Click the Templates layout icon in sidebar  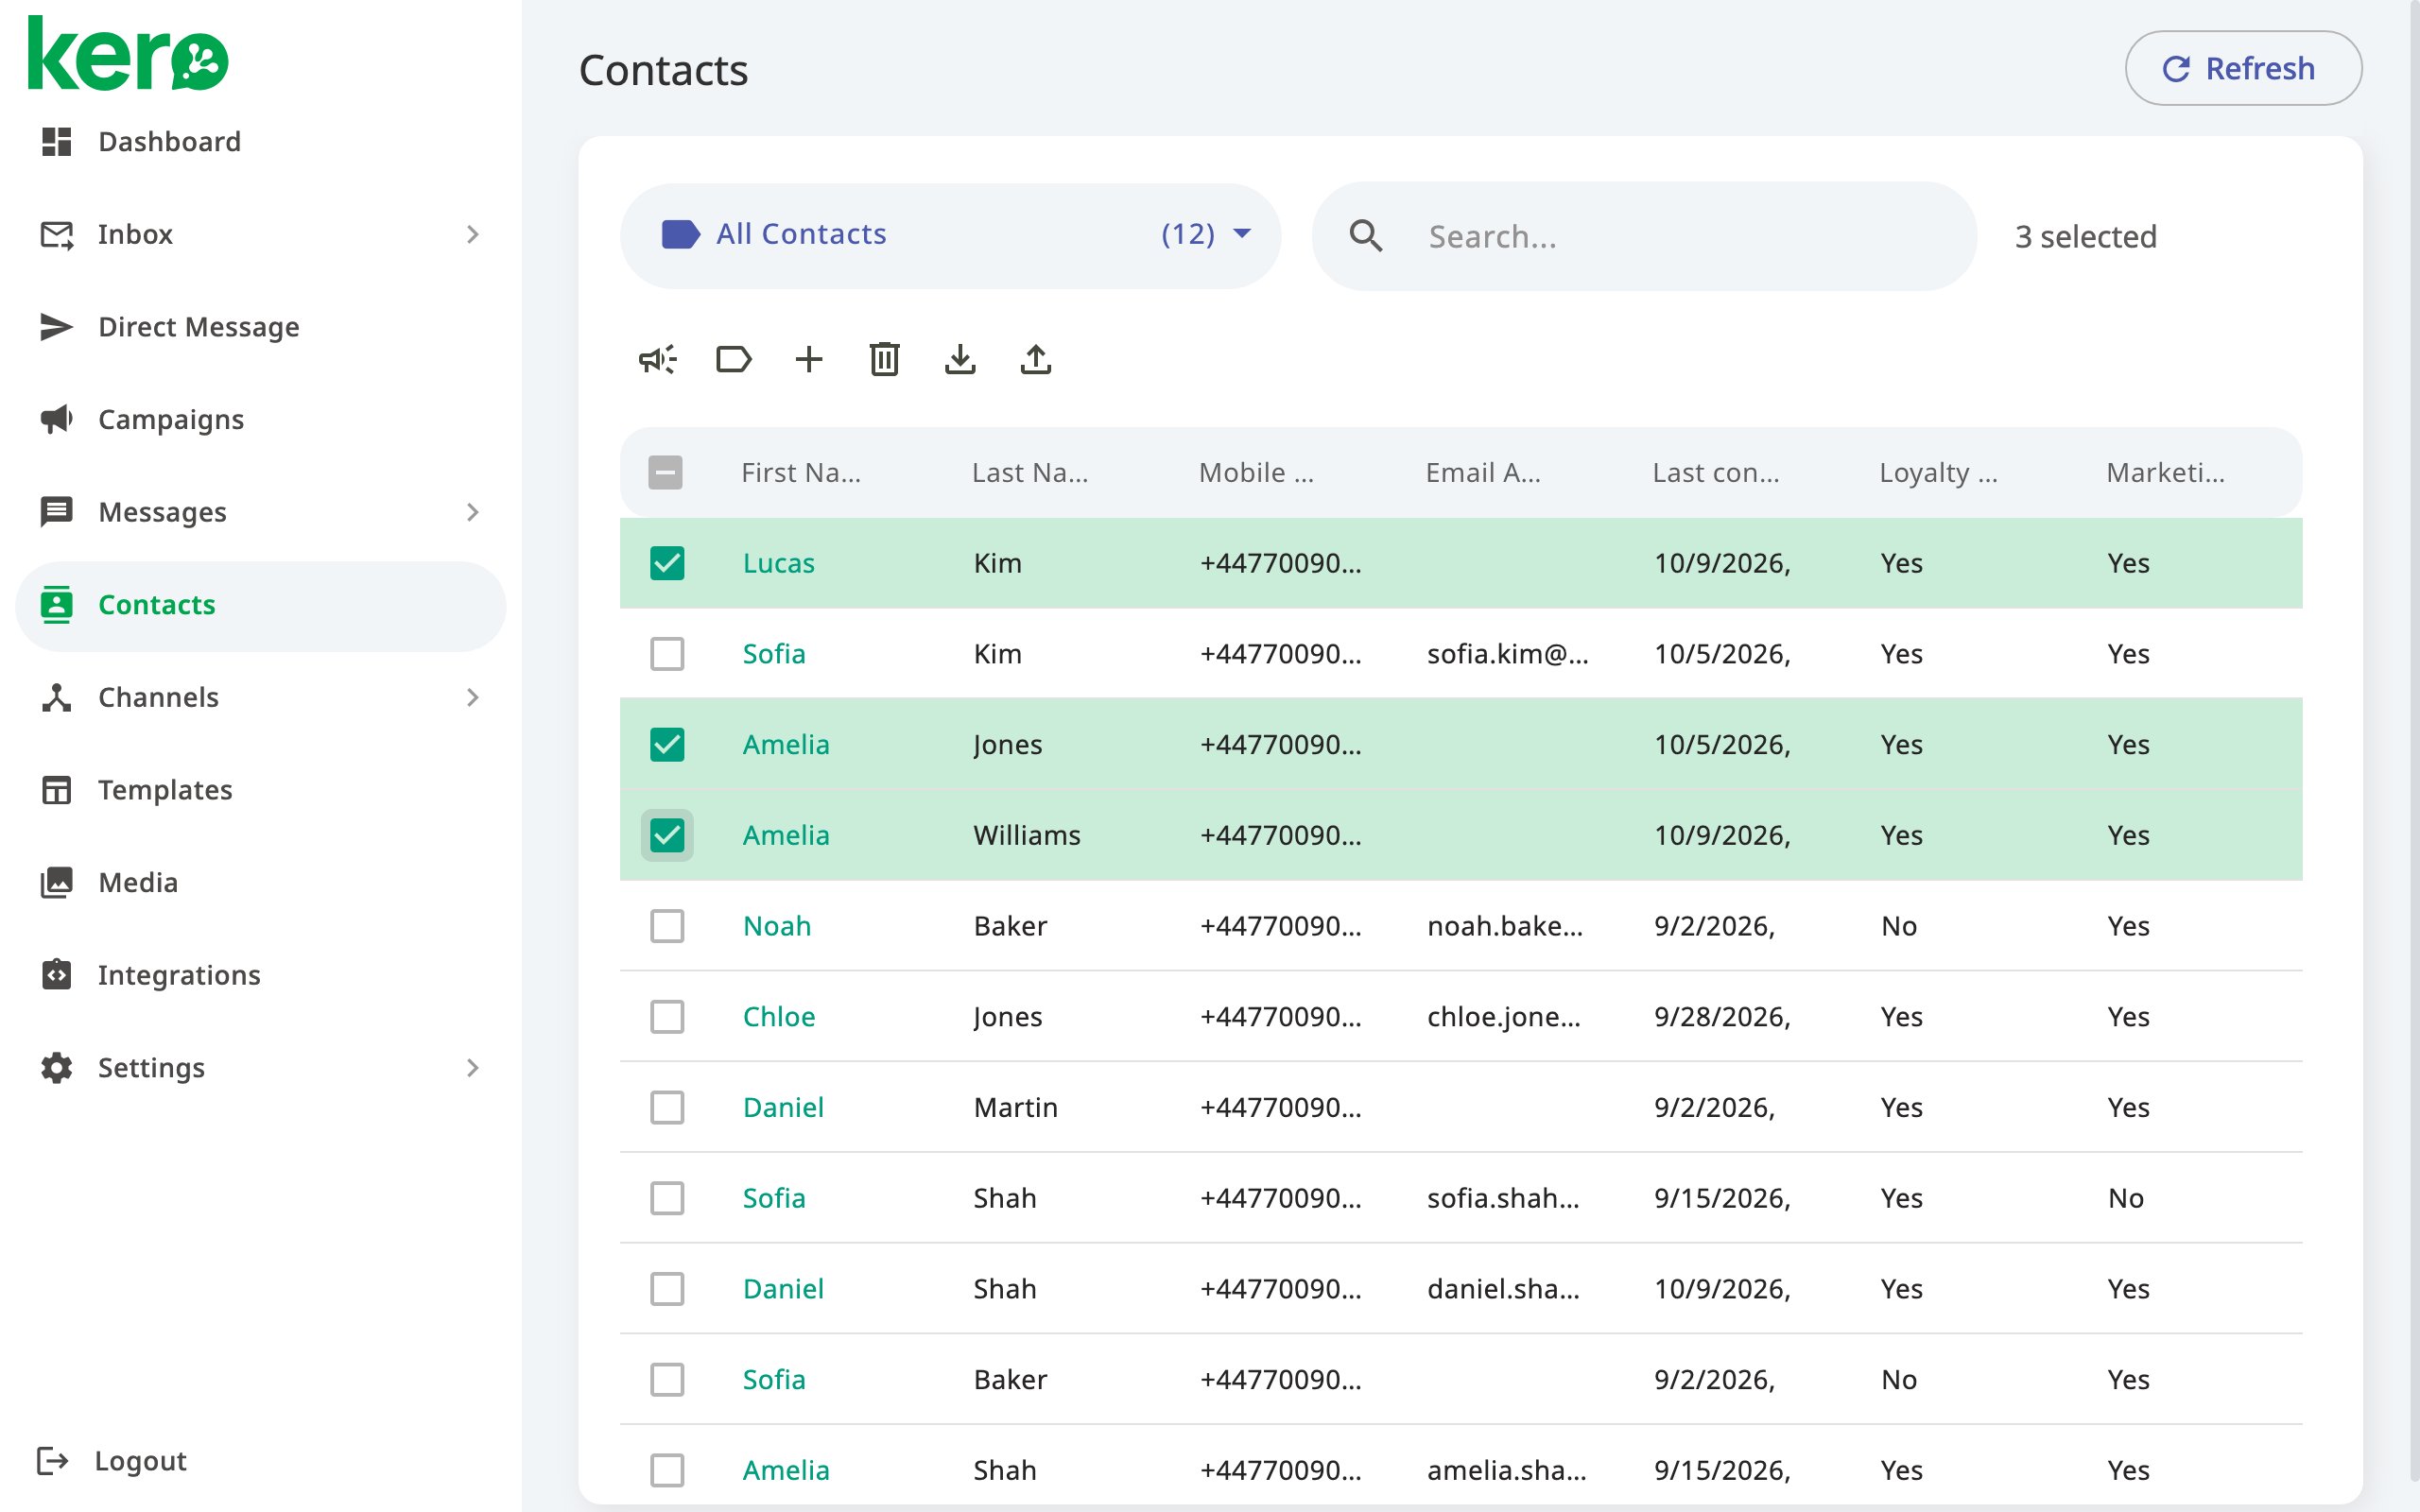click(x=56, y=790)
